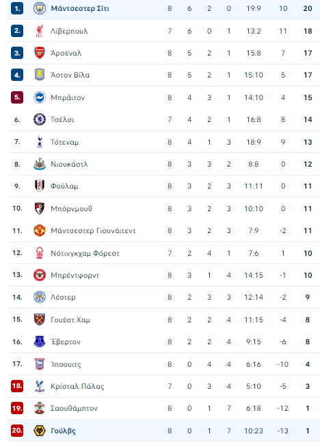
Task: Open team link Λίβερπουλ
Action: [x=69, y=31]
